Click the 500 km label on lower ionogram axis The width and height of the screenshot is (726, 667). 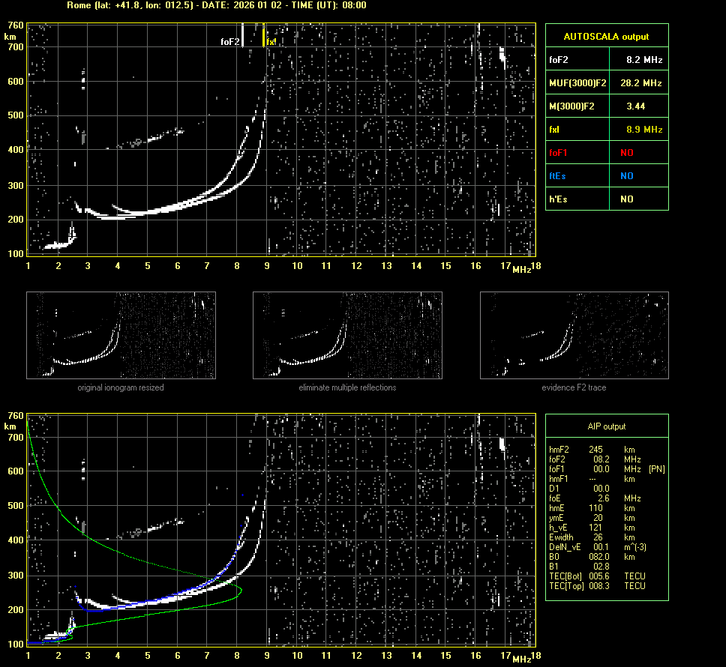tap(15, 506)
